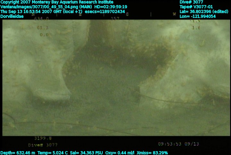Click the Dive# 3077 text at top right
Image resolution: width=231 pixels, height=155 pixels.
191,2
